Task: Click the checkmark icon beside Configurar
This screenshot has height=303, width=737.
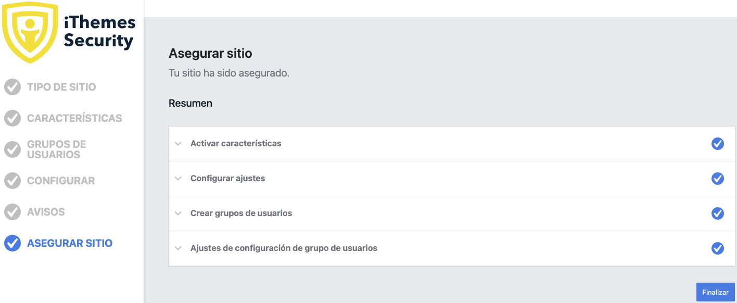Action: click(12, 181)
